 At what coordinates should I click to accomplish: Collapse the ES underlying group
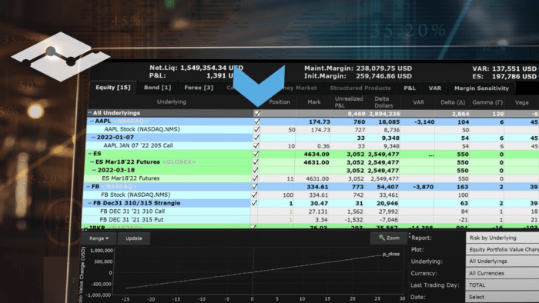pos(90,154)
